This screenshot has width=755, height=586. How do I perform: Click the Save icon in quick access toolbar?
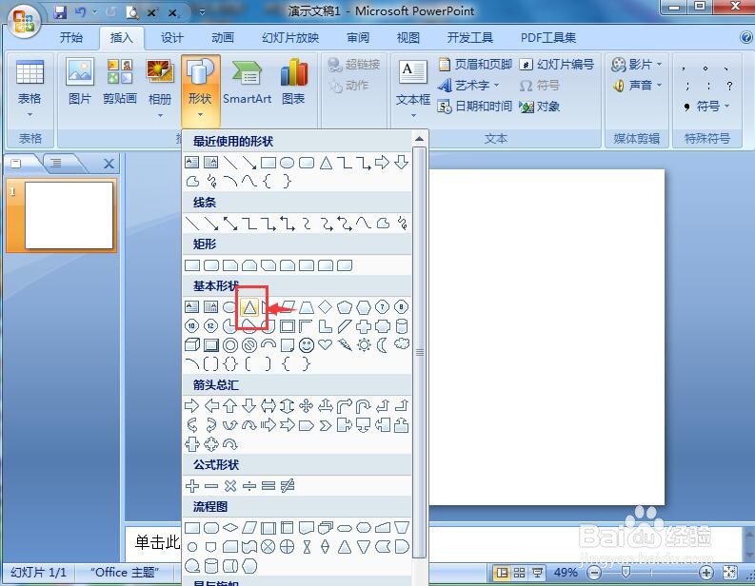click(x=60, y=12)
